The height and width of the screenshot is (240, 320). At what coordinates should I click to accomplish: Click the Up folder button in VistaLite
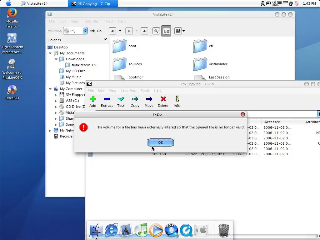144,31
